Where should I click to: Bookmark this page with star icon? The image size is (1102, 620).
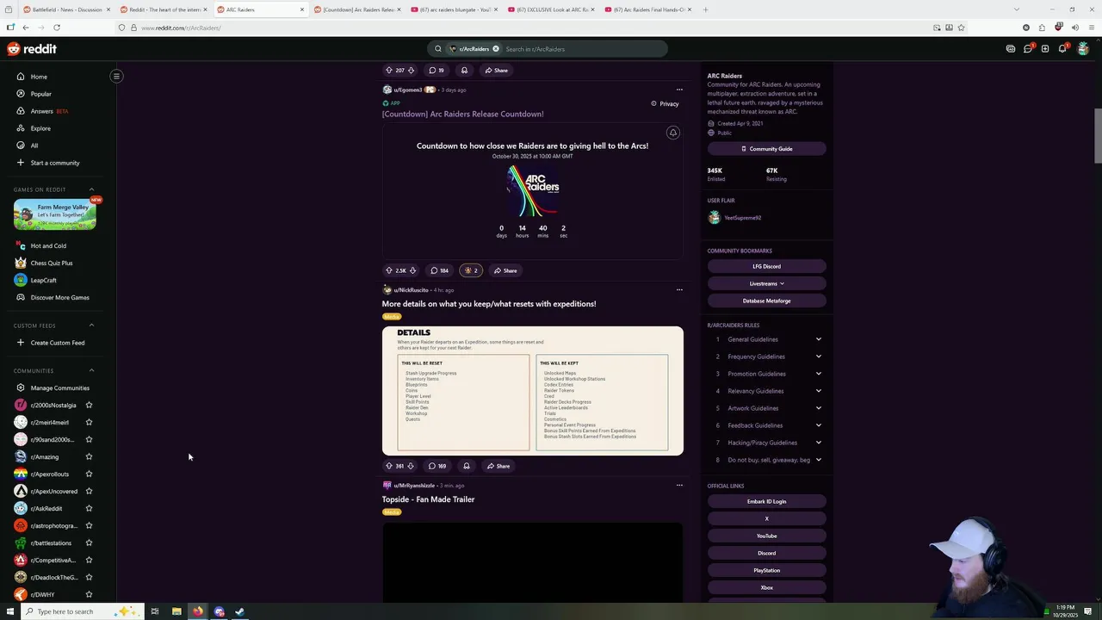tap(961, 28)
